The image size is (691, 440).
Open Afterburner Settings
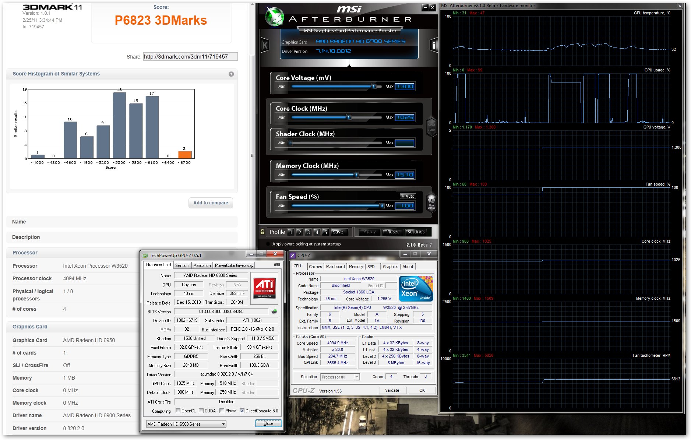click(416, 232)
